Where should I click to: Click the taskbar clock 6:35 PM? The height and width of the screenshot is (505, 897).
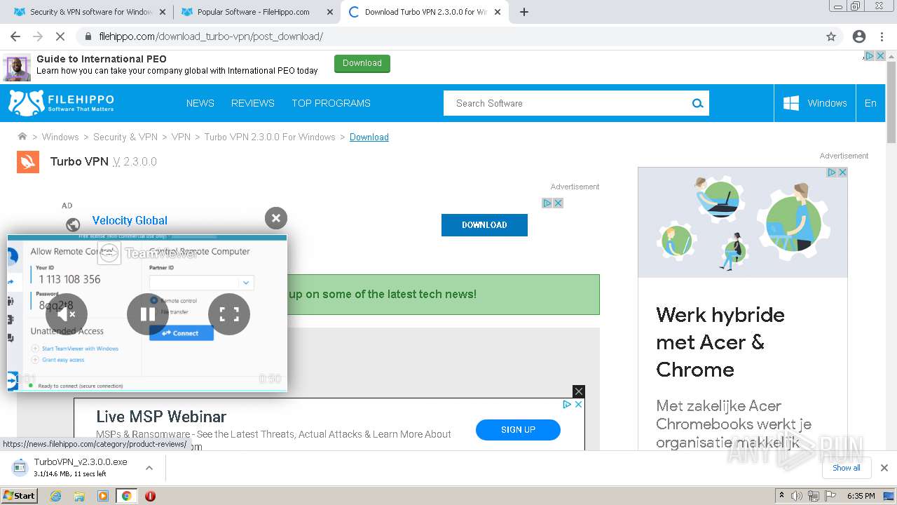861,496
